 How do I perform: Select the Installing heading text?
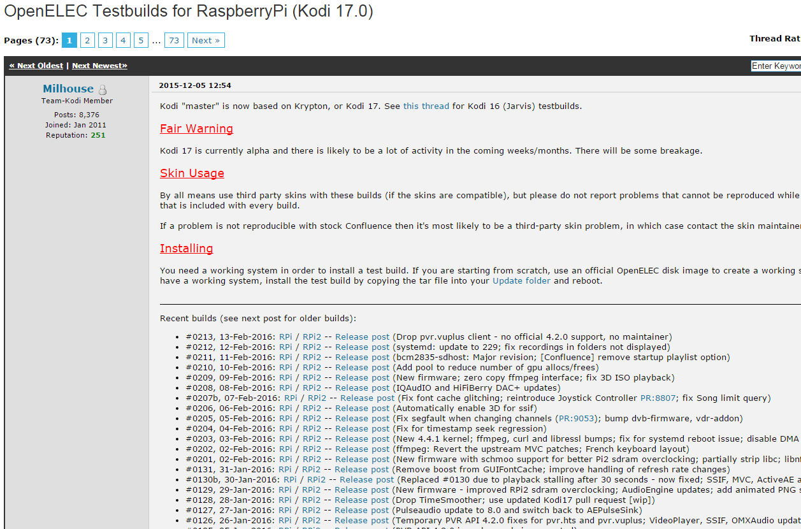click(187, 249)
